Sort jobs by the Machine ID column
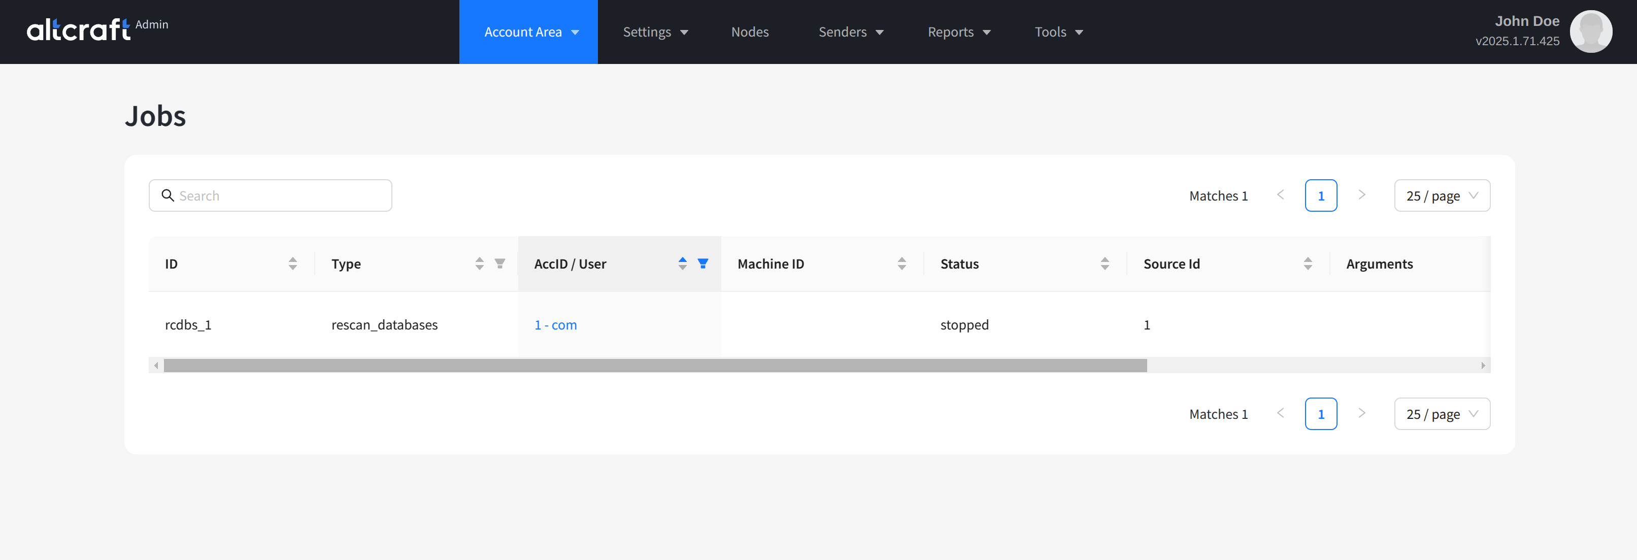This screenshot has width=1637, height=560. pos(901,263)
